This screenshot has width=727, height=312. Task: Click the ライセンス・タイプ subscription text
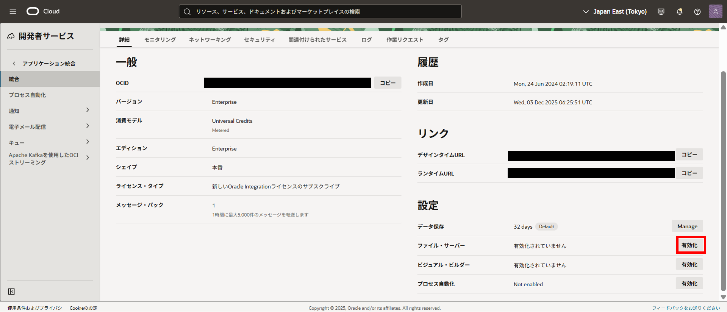(x=276, y=187)
